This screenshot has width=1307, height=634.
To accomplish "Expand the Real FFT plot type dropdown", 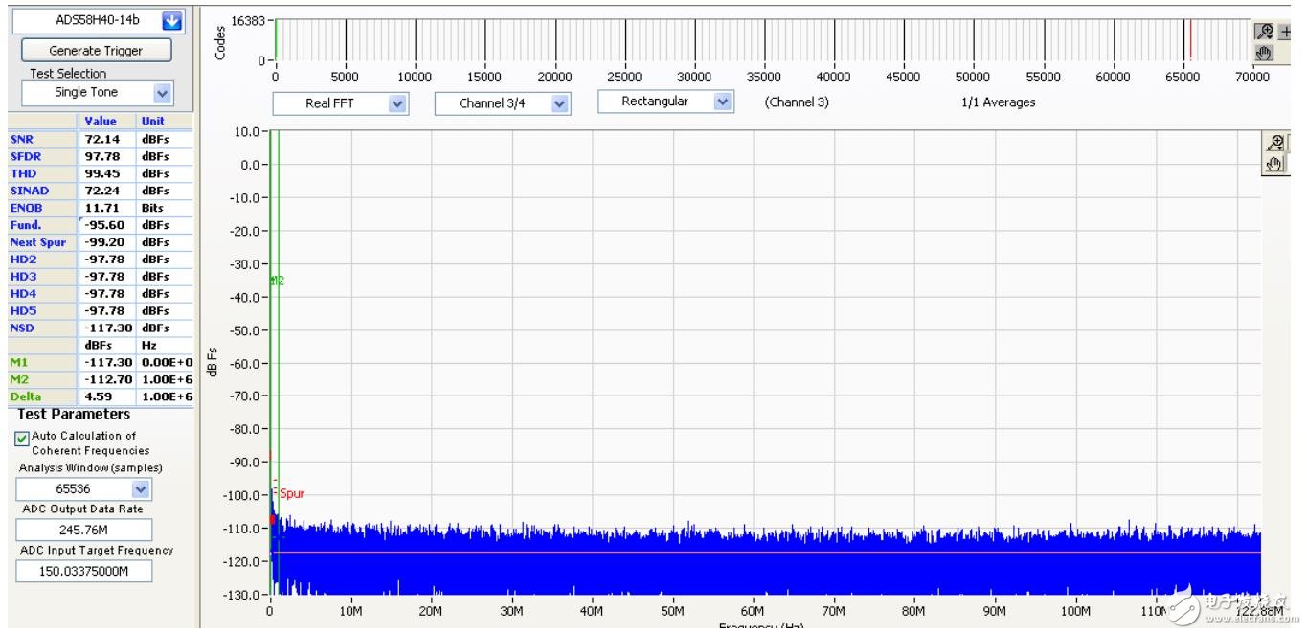I will pyautogui.click(x=397, y=103).
